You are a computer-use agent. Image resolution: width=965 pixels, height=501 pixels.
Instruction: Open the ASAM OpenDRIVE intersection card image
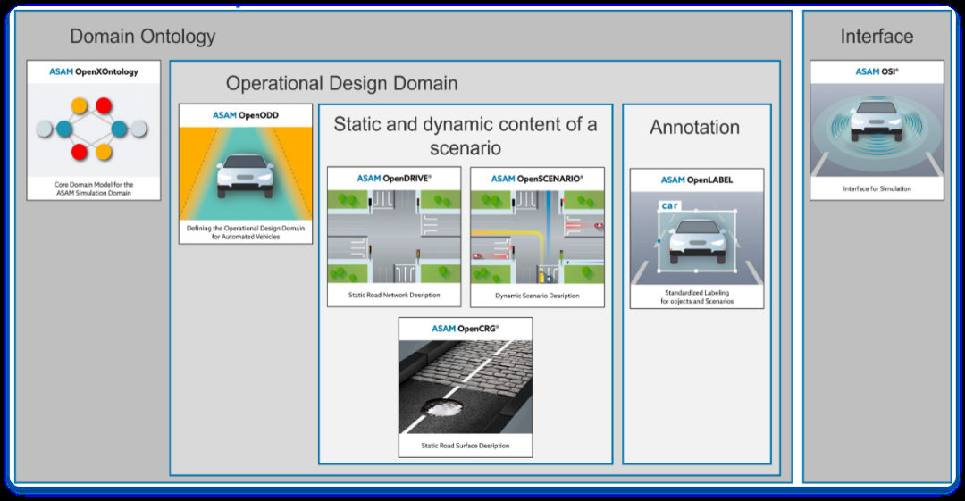click(394, 237)
